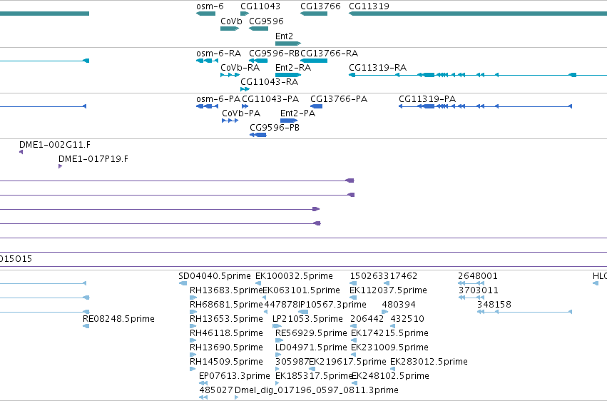Click the EK063101.5prime EST label

pos(301,290)
